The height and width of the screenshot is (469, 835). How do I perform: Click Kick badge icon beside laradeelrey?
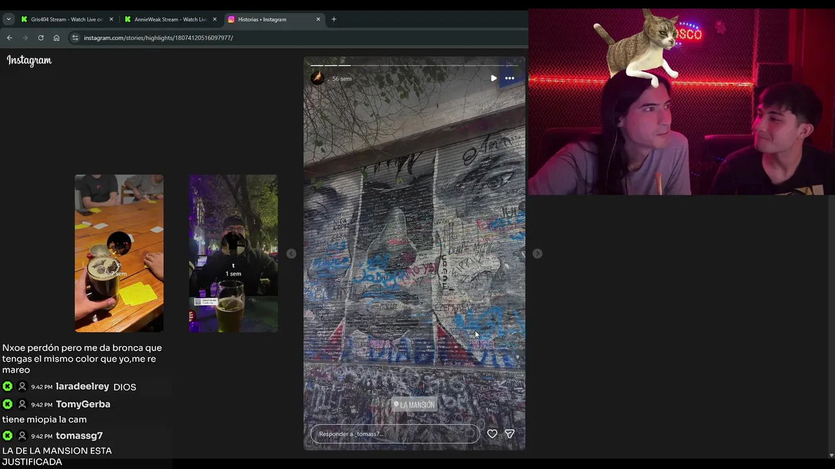(x=8, y=387)
